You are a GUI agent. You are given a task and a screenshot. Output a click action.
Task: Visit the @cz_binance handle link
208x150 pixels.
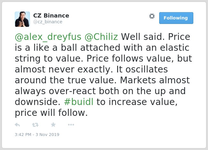click(x=48, y=22)
